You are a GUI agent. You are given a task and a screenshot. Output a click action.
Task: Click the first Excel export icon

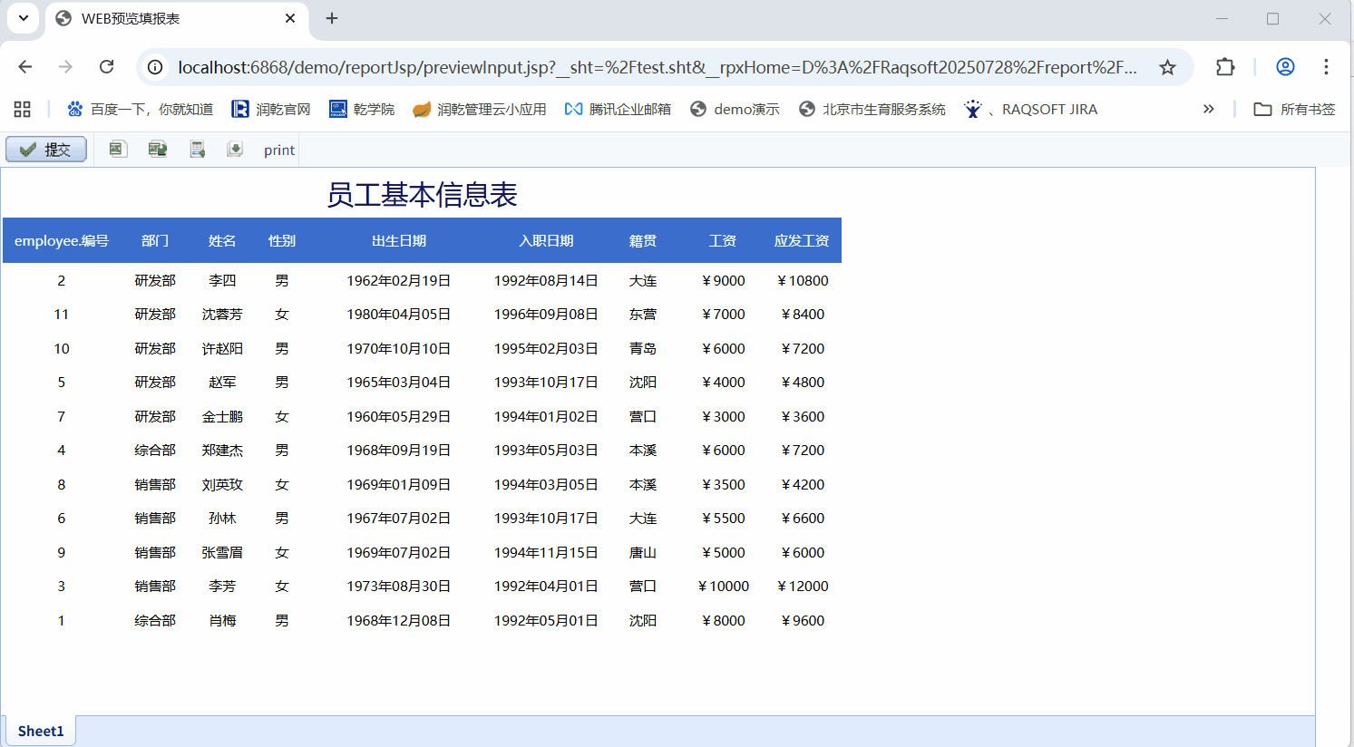[x=118, y=150]
